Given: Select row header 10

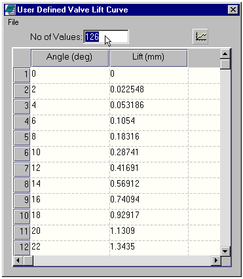Looking at the screenshot, I should (22, 216).
